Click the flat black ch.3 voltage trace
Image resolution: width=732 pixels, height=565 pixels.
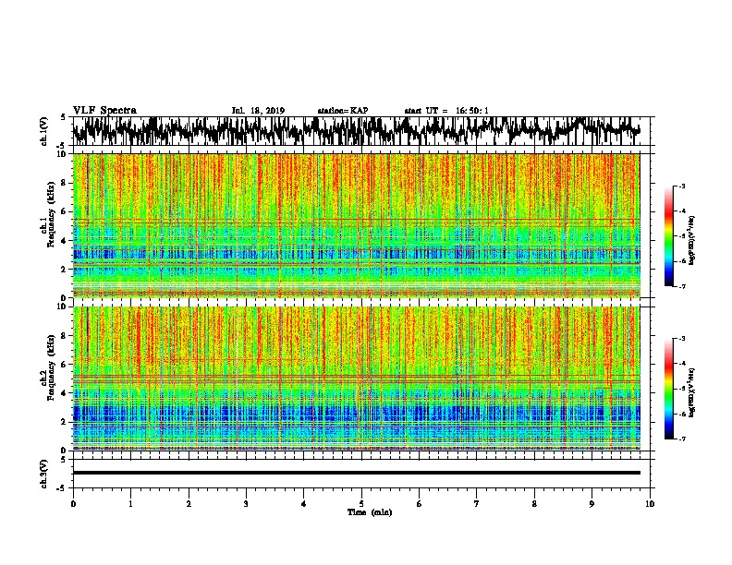click(356, 473)
